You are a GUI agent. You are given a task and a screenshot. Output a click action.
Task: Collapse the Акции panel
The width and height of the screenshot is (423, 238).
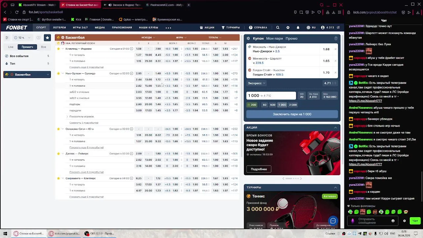pos(335,128)
